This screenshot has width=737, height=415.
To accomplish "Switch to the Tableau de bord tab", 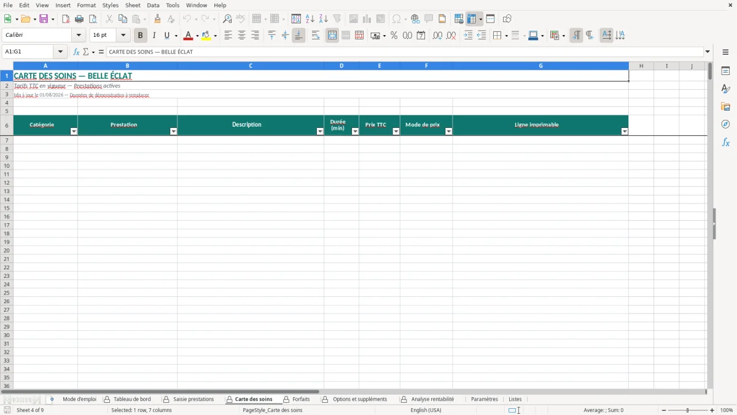I will tap(132, 400).
